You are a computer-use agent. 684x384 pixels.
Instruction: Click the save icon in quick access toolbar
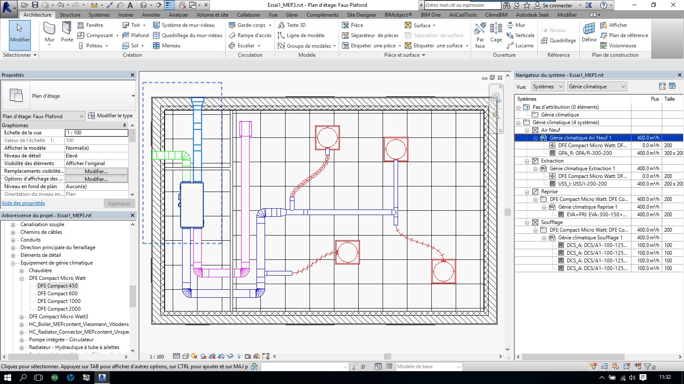tap(35, 5)
